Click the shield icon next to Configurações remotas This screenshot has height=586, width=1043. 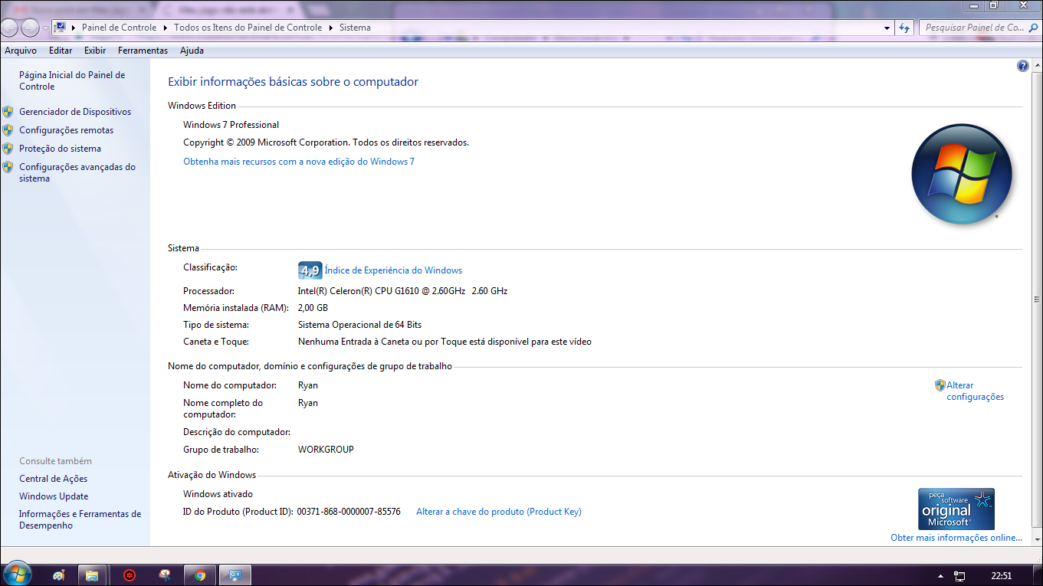tap(8, 130)
